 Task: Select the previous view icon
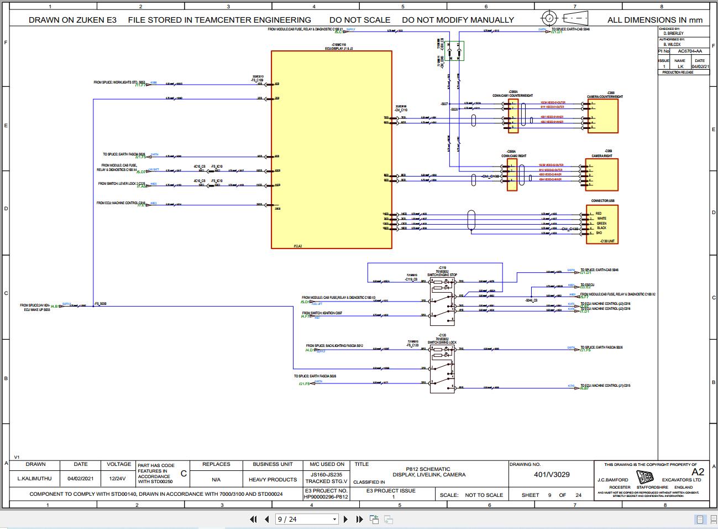(x=374, y=519)
